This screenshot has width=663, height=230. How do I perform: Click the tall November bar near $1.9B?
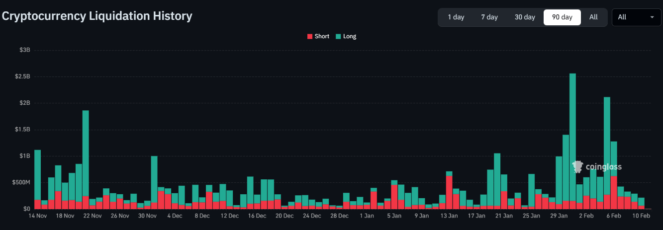click(86, 154)
